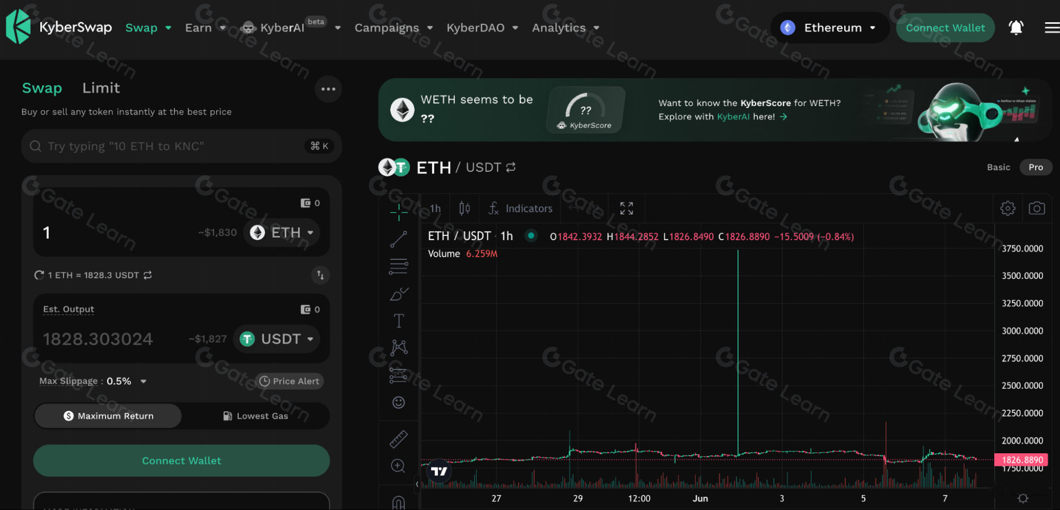Open the emoji icons tool
The height and width of the screenshot is (510, 1060).
399,402
